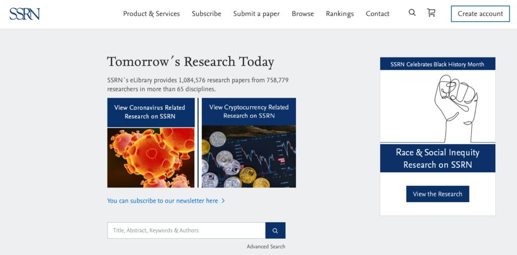
Task: Click SSRN Celebrates Black History Month header
Action: coord(438,64)
